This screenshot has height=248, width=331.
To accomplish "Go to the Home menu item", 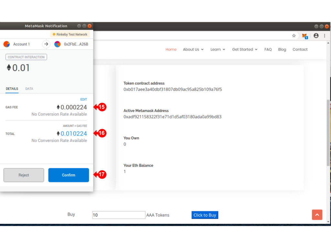I will point(171,49).
